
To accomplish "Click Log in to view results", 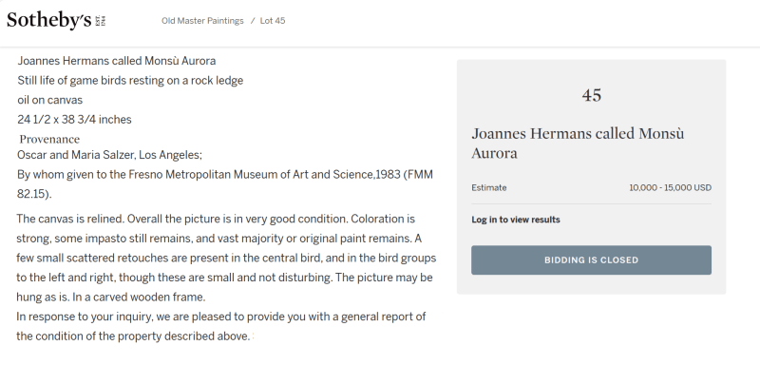I will coord(515,220).
